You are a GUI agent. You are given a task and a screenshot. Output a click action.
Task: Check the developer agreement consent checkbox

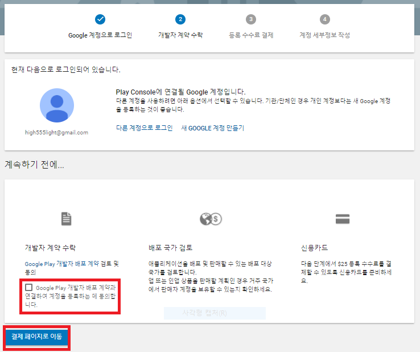coord(28,288)
